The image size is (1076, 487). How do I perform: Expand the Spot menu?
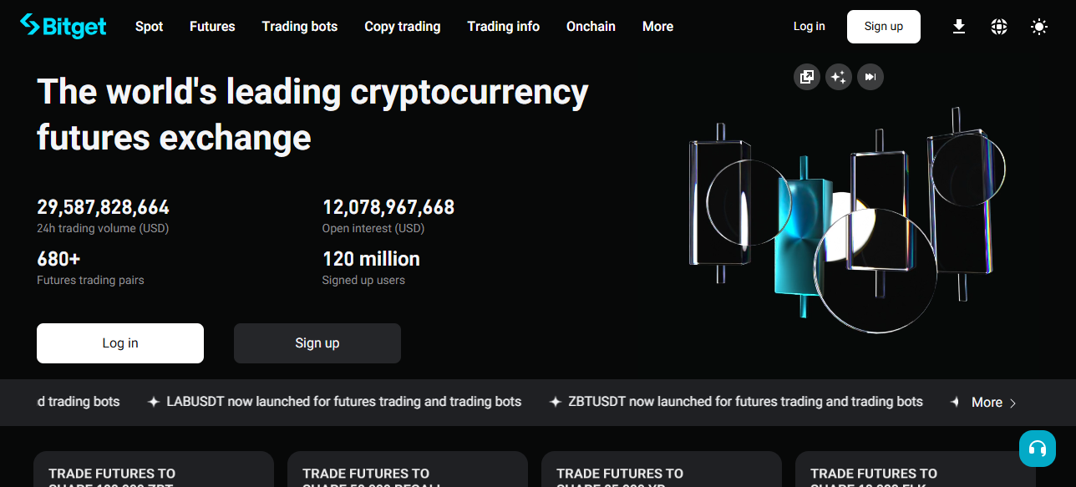150,27
